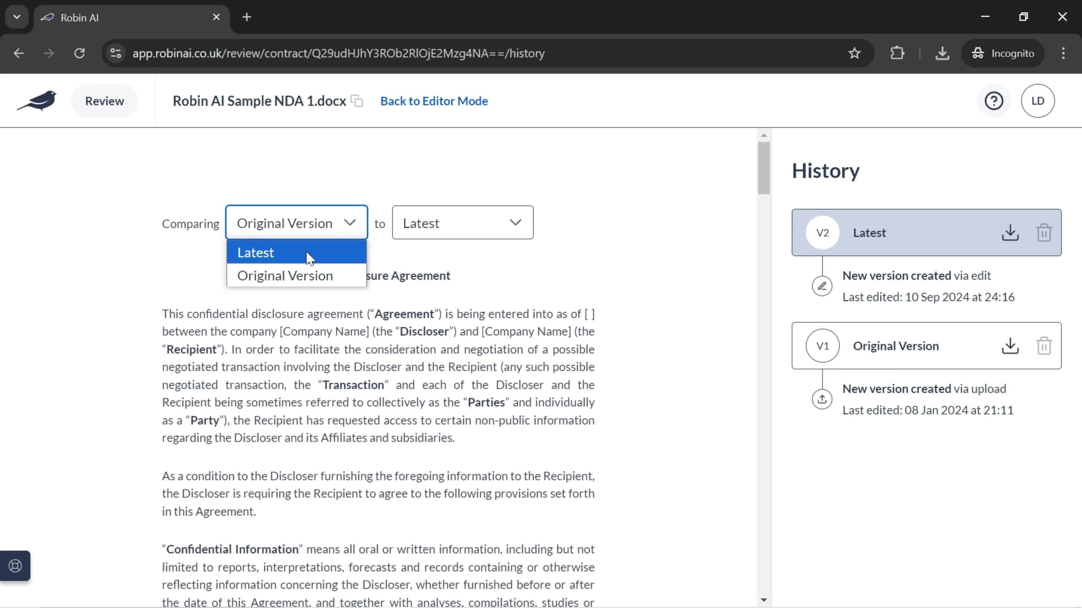Click the pencil edit icon in history timeline
This screenshot has width=1082, height=608.
tap(822, 286)
